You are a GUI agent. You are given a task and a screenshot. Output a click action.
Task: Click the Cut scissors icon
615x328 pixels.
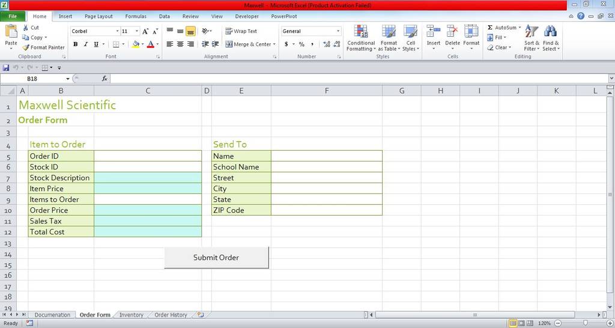pos(25,28)
